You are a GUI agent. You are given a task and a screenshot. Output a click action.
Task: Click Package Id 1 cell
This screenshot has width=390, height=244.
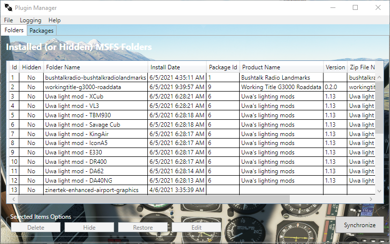(223, 78)
